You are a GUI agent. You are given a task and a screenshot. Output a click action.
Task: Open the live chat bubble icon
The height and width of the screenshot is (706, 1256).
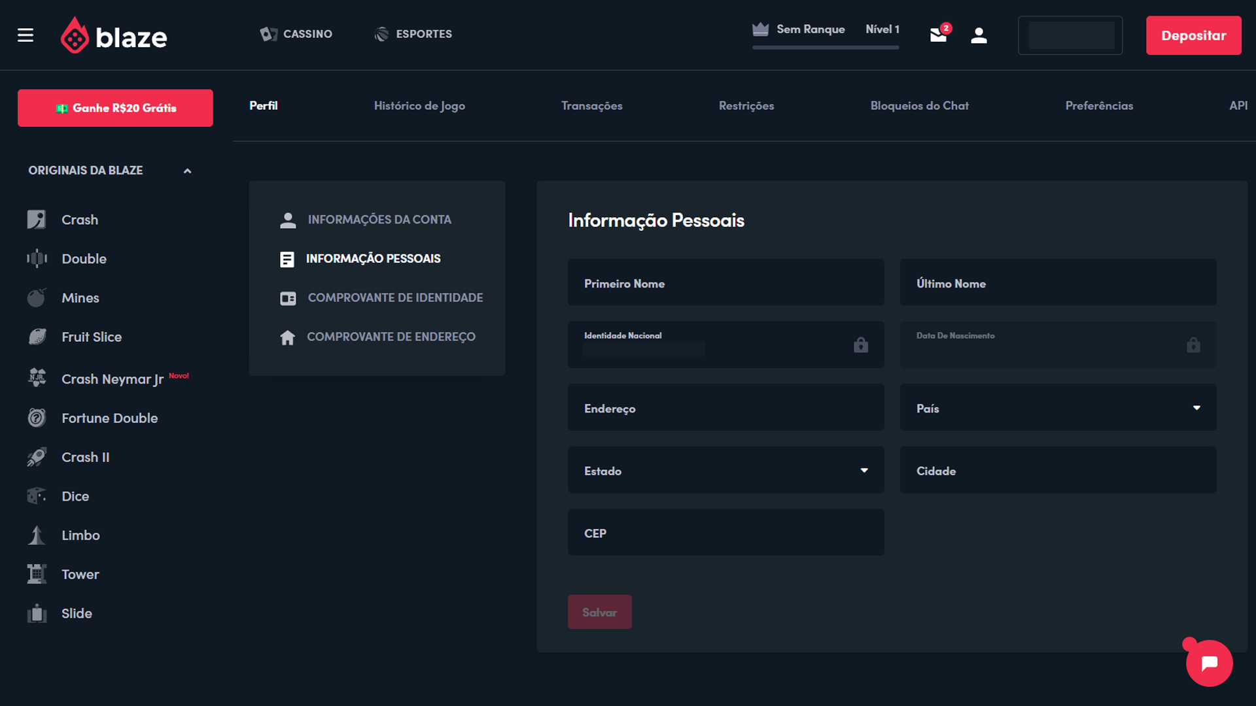[1209, 663]
